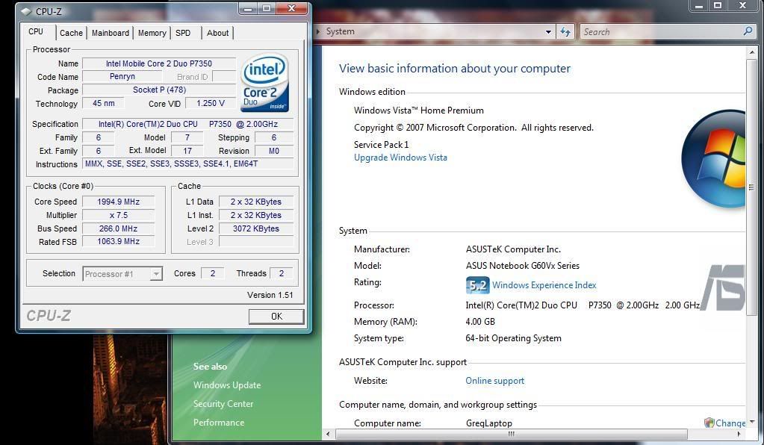This screenshot has width=764, height=445.
Task: Click the model ASUS Notebook G60Vx Series
Action: [x=522, y=266]
